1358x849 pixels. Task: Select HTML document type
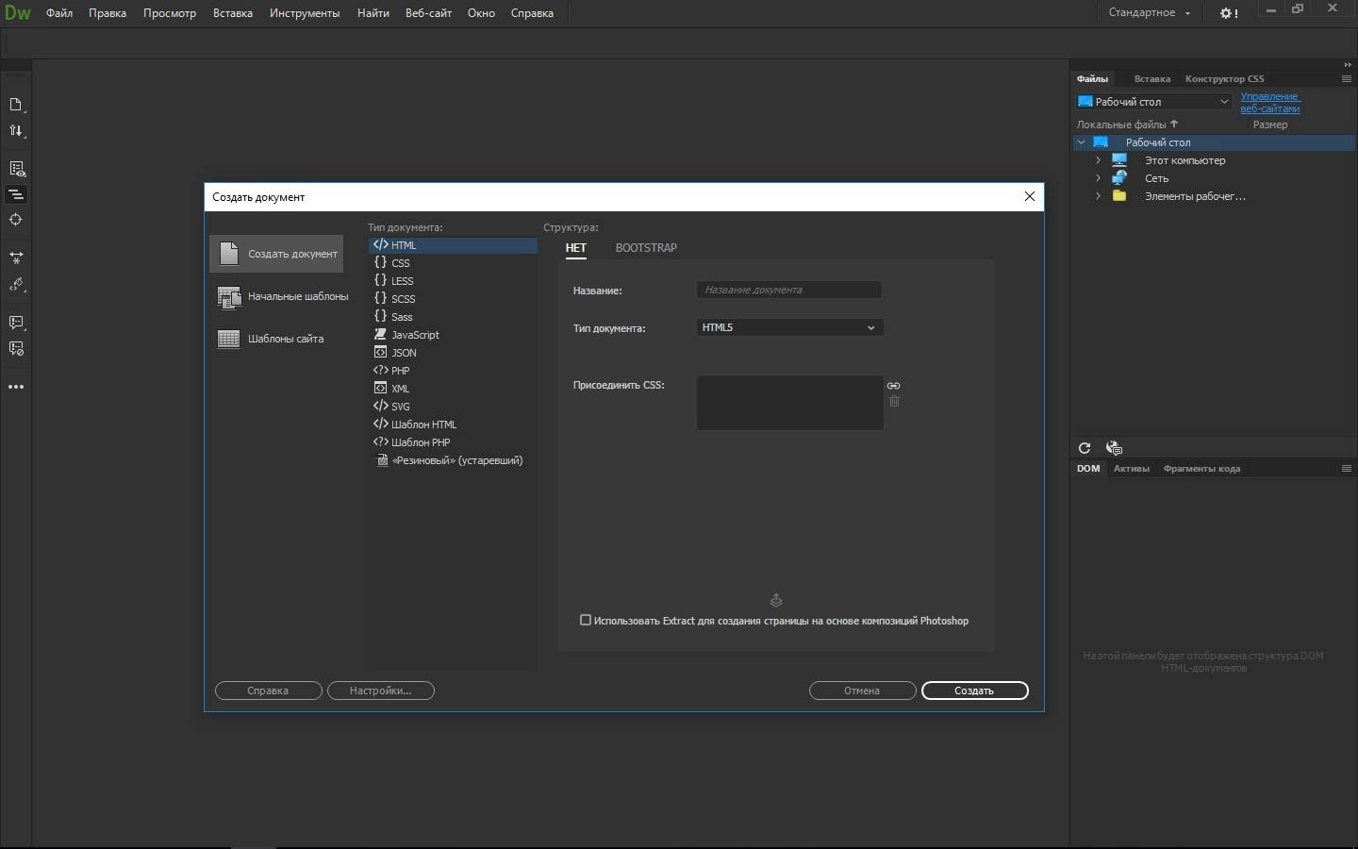453,245
